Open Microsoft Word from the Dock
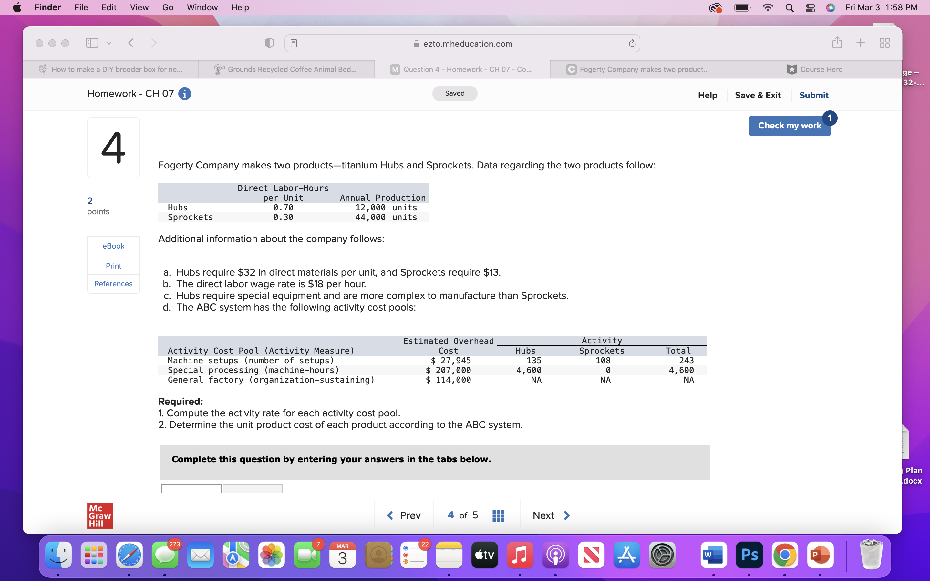 point(713,555)
